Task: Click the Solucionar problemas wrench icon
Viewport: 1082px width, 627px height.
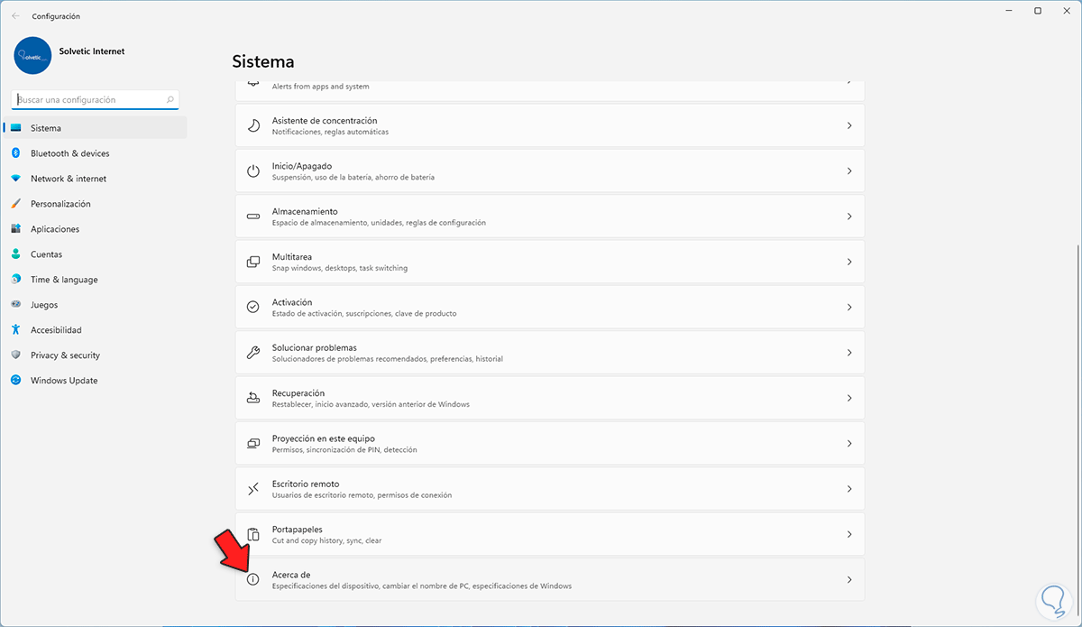Action: point(253,353)
